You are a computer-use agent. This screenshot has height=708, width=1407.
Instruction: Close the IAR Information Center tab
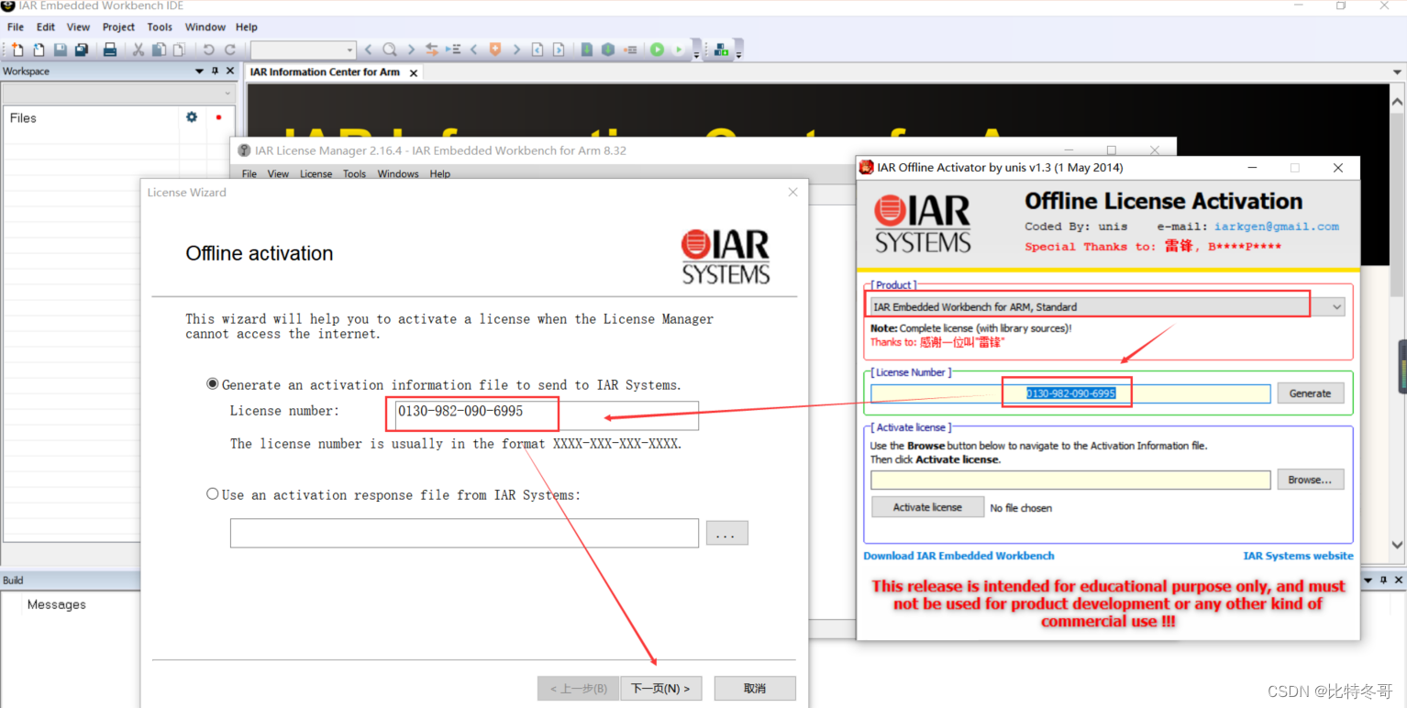[414, 73]
